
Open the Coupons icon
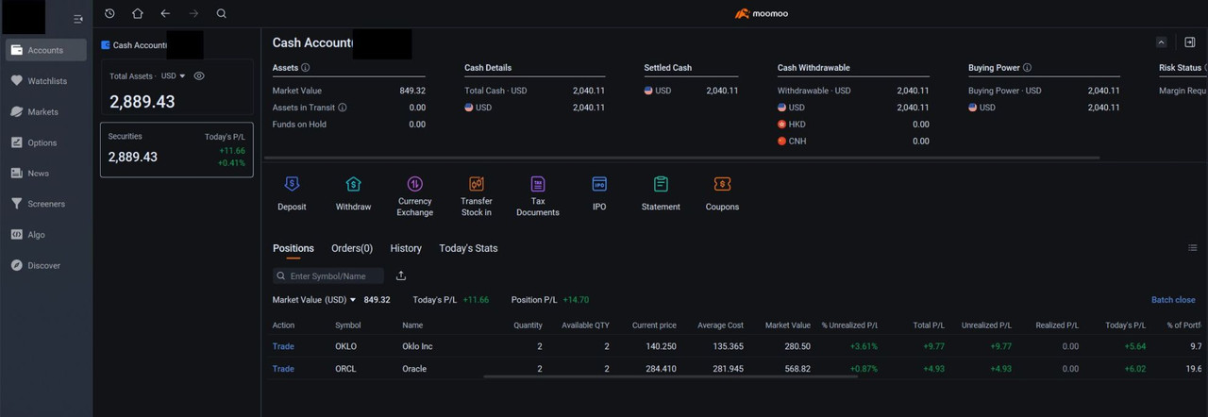coord(722,184)
